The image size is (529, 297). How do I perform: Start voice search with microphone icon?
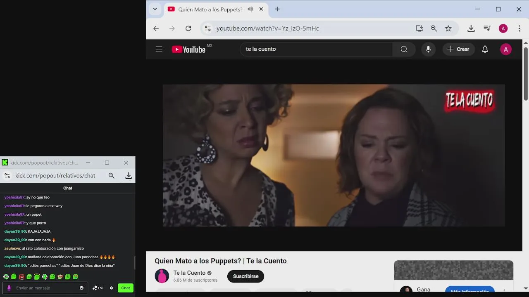(x=428, y=49)
